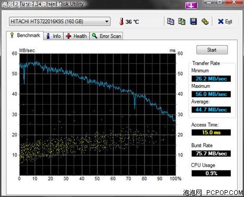Click the blue Info tab icon
Screen dimensions: 244x197
pyautogui.click(x=48, y=36)
